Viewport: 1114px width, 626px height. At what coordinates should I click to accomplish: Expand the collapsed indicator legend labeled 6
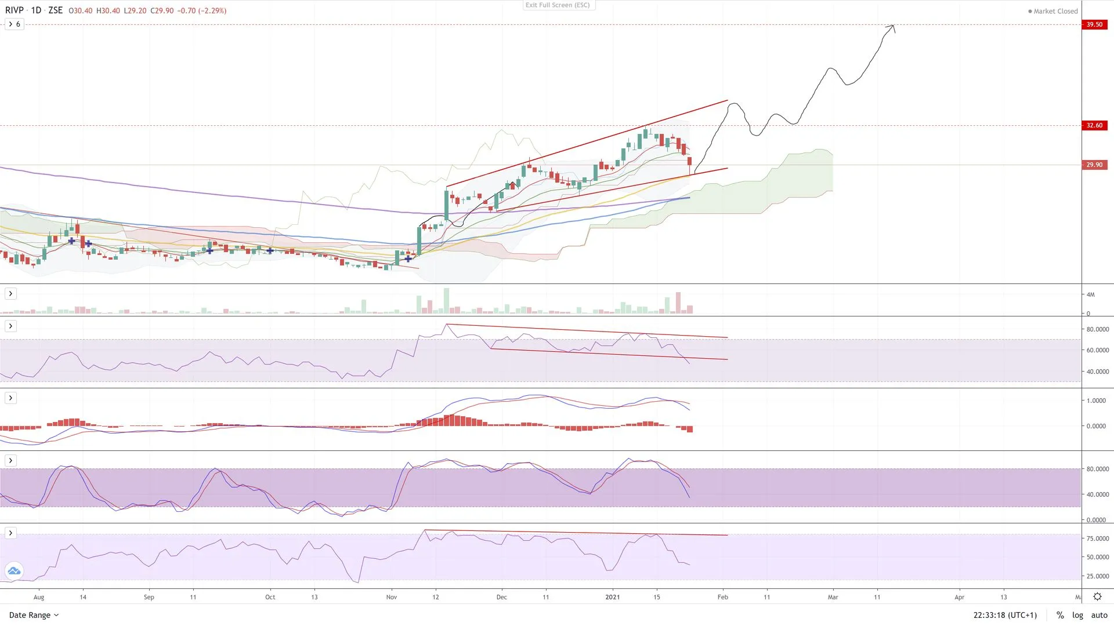14,24
